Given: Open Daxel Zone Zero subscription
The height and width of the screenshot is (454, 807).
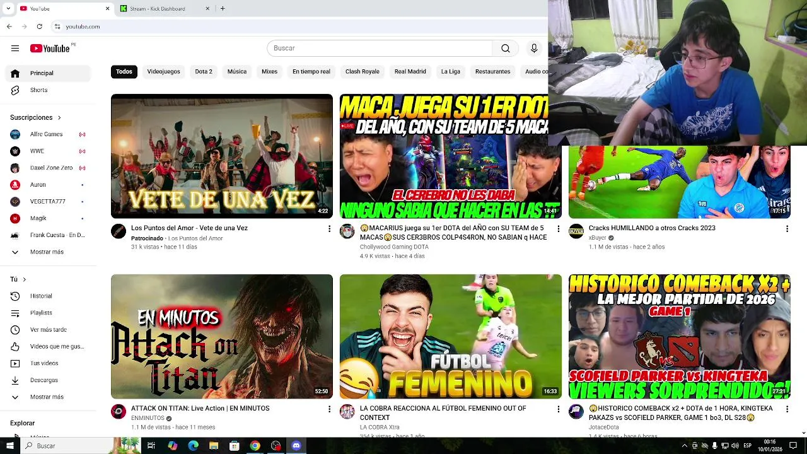Looking at the screenshot, I should [48, 168].
